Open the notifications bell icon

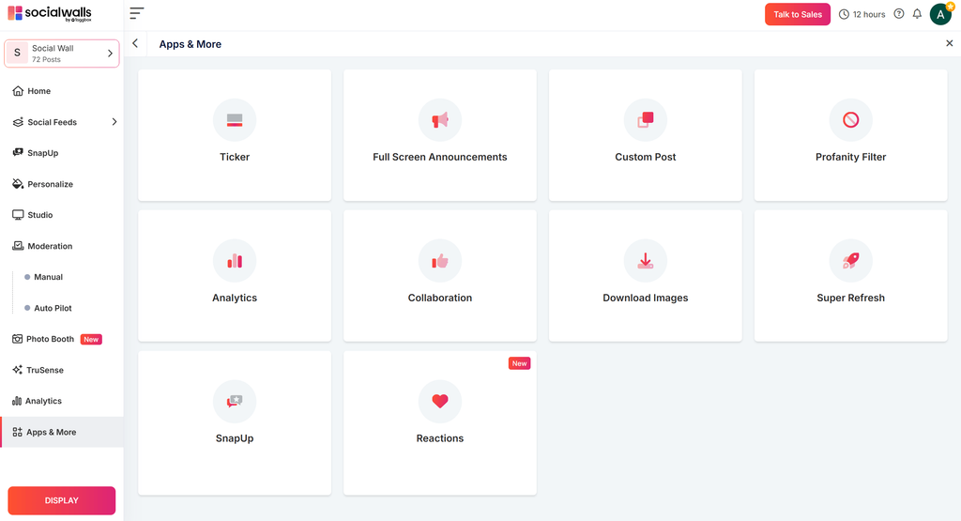pyautogui.click(x=917, y=14)
